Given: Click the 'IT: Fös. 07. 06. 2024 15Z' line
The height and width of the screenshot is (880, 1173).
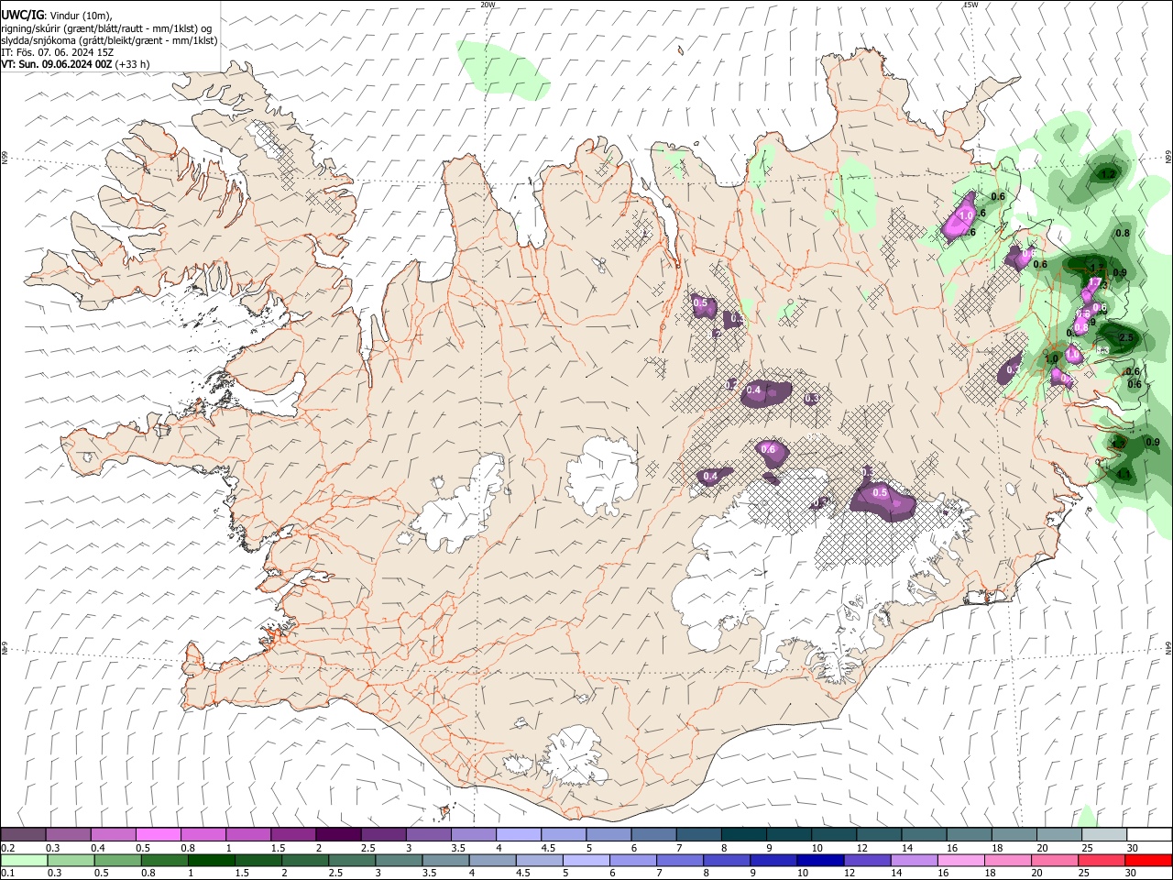Looking at the screenshot, I should click(57, 52).
